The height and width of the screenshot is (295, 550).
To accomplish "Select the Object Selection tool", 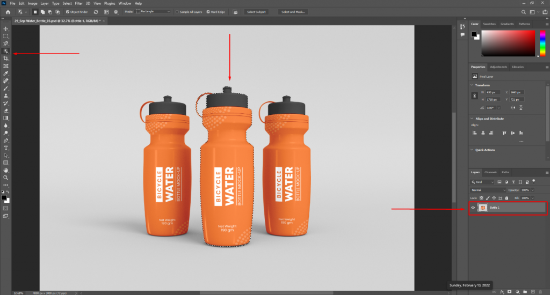I will click(6, 51).
